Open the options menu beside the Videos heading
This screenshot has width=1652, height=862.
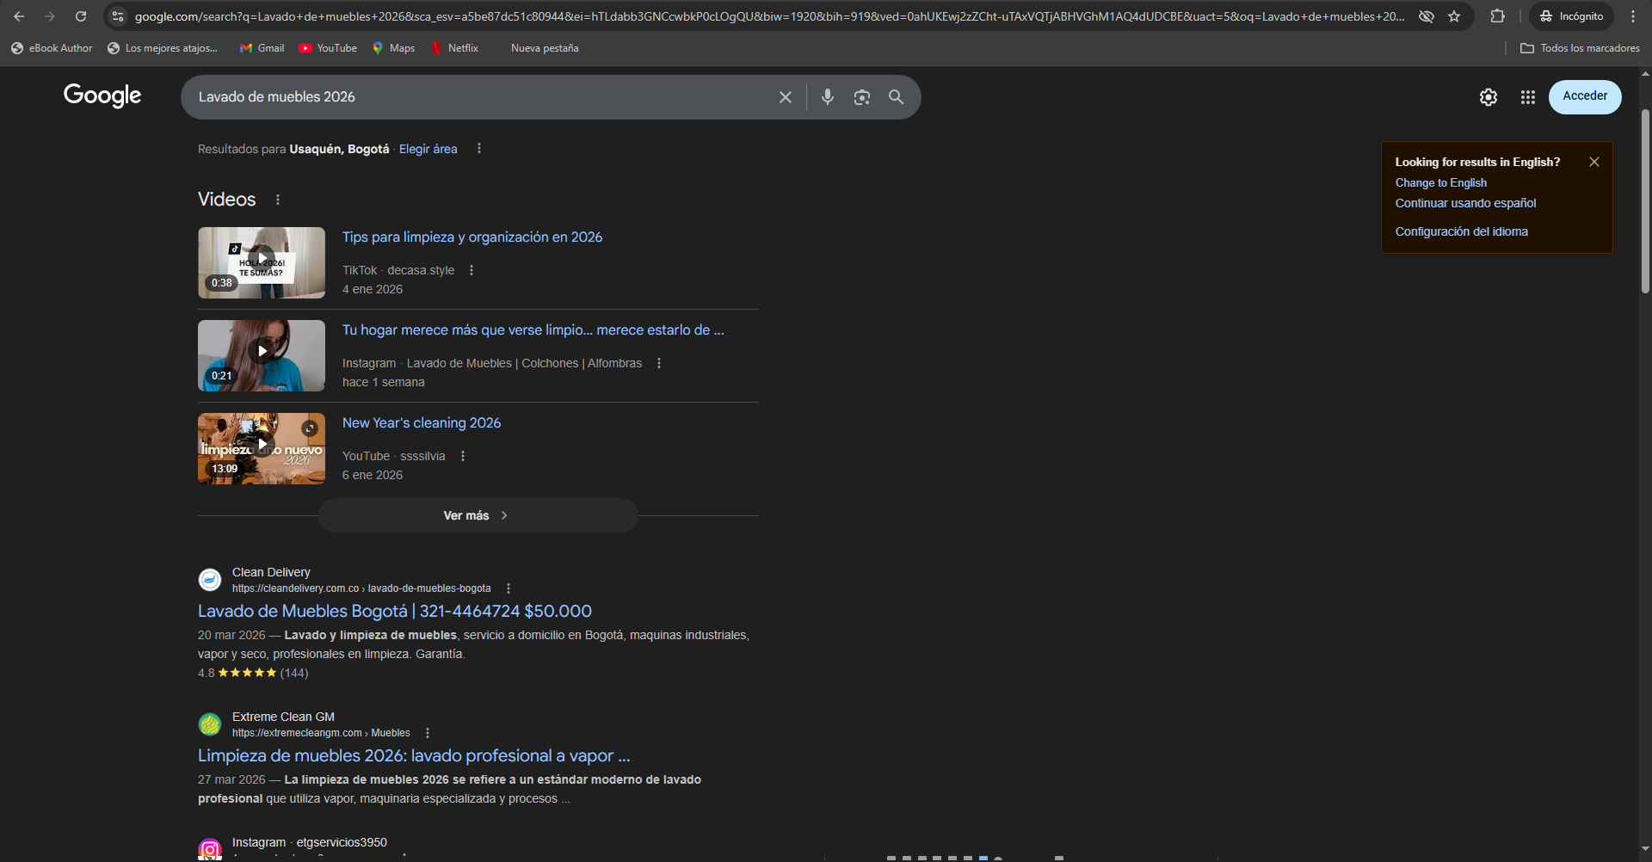point(277,199)
